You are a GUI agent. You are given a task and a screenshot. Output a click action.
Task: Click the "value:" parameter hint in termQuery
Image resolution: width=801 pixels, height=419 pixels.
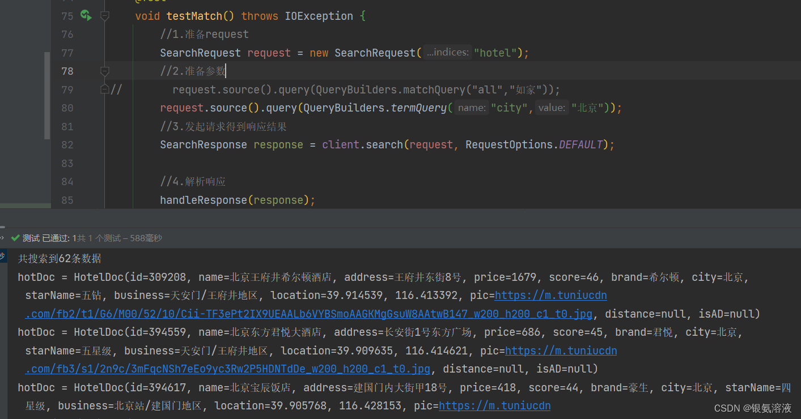click(x=552, y=108)
